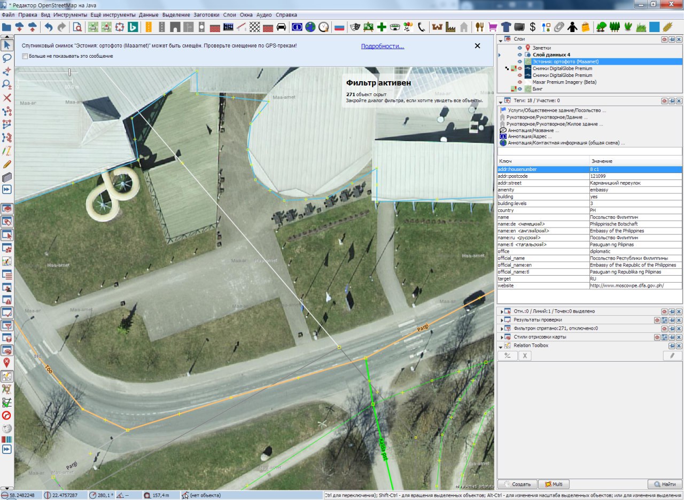Open the Данные menu
The height and width of the screenshot is (500, 684).
[148, 15]
